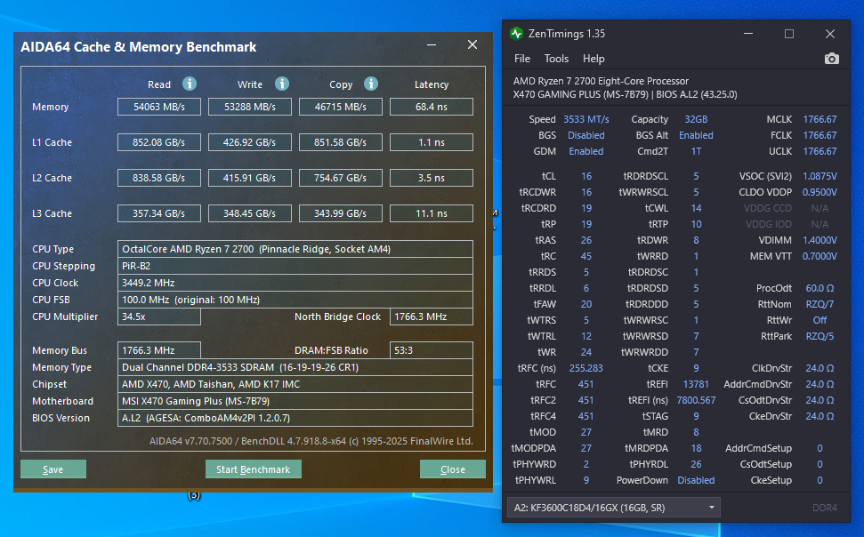Click the BIOS Version A.L2 field
The width and height of the screenshot is (864, 537).
[295, 418]
